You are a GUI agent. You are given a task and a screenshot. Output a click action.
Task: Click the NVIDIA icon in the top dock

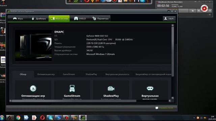click(x=76, y=1)
